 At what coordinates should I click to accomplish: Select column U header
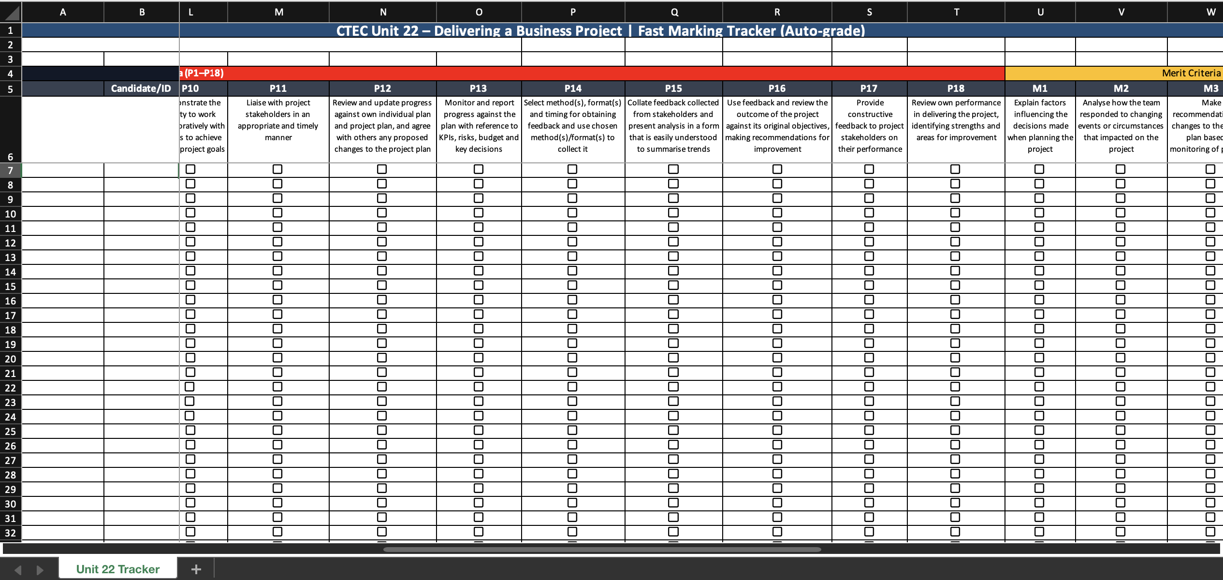pos(1040,12)
